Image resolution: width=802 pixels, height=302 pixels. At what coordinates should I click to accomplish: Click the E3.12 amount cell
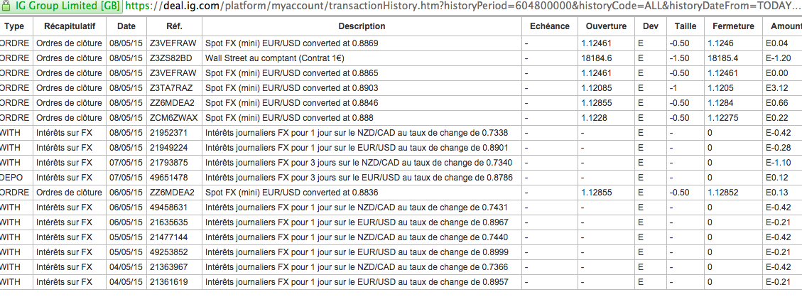click(779, 87)
